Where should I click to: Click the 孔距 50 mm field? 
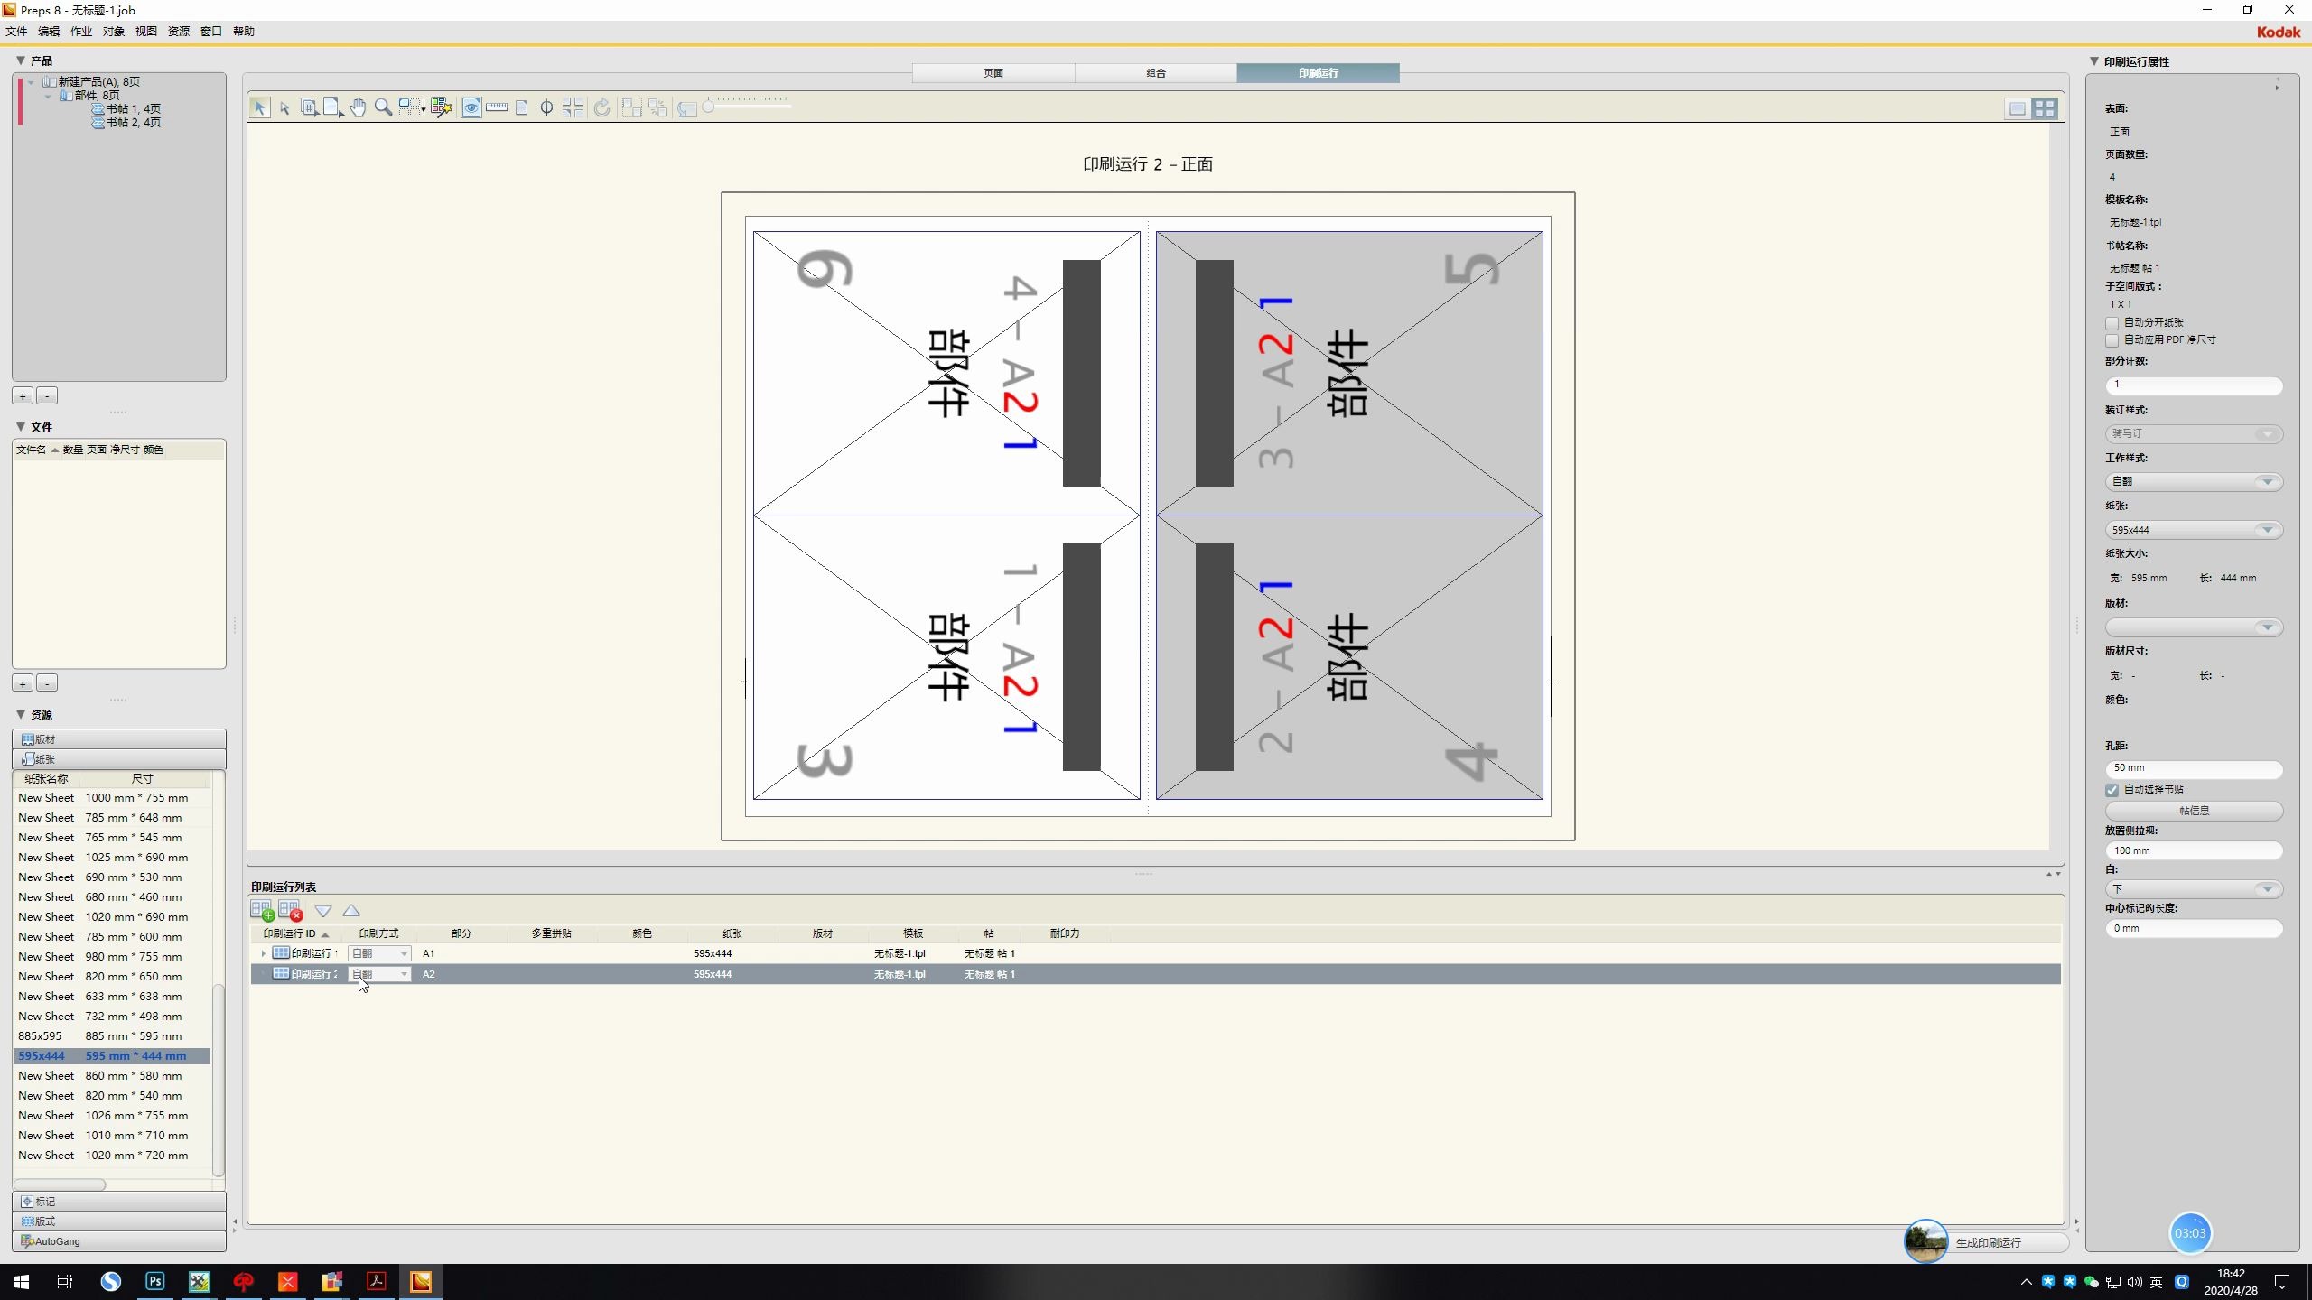click(2194, 768)
